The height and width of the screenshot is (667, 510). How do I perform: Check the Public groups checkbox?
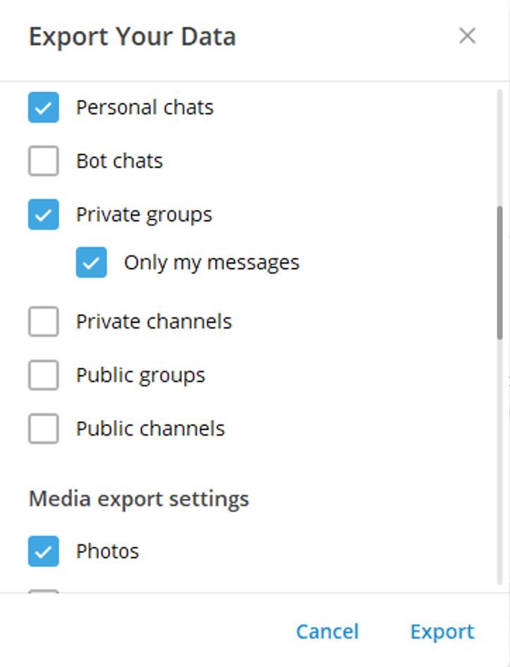tap(44, 376)
